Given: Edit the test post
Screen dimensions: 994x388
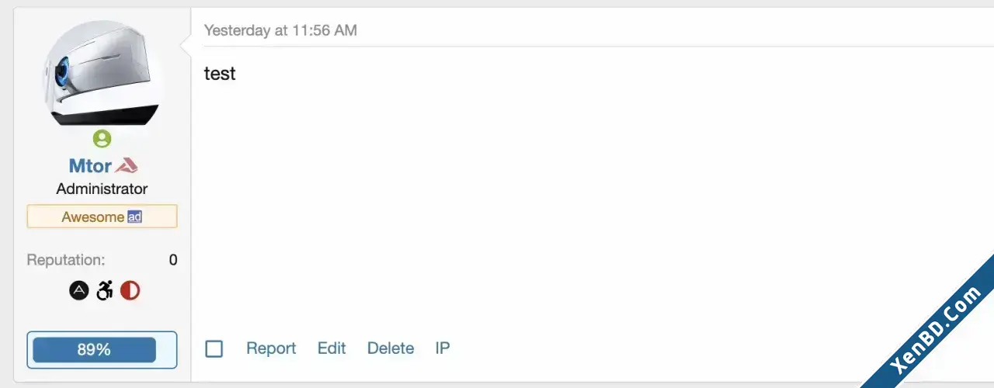Looking at the screenshot, I should pos(332,348).
